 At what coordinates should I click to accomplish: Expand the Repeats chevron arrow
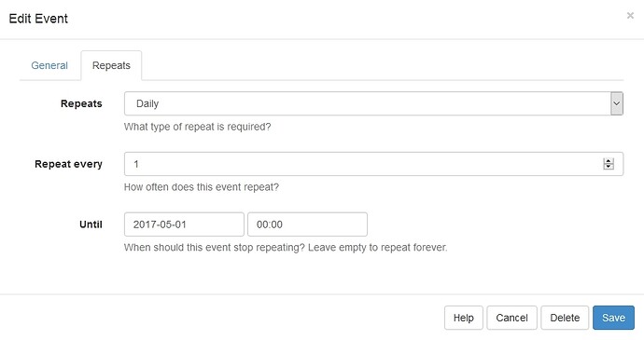click(617, 103)
